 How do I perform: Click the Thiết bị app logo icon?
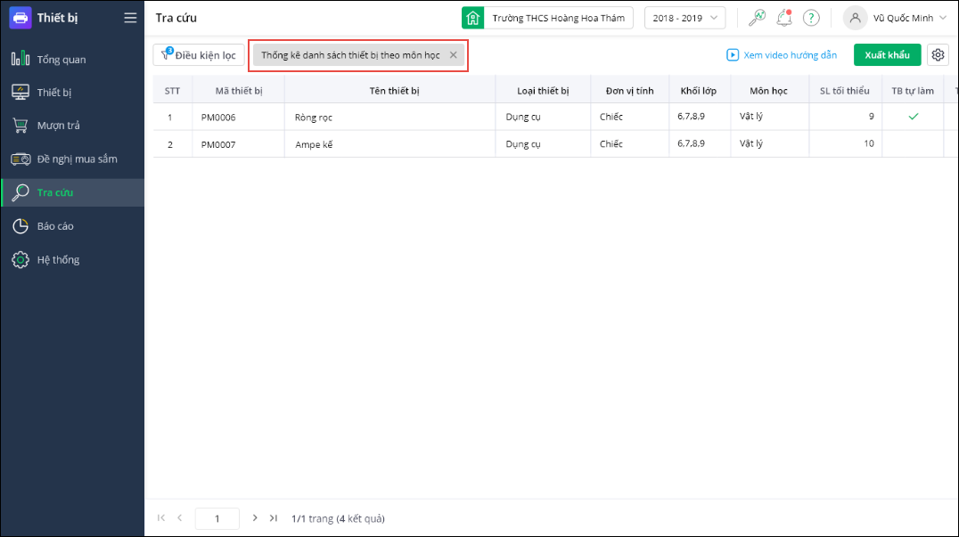coord(20,18)
